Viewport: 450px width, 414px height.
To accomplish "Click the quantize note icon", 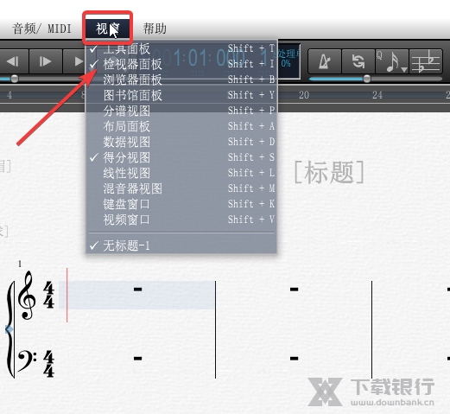I will pyautogui.click(x=390, y=61).
